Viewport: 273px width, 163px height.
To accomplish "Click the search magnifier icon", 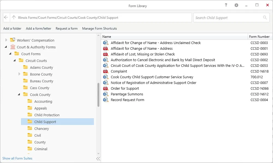I will coord(265,17).
